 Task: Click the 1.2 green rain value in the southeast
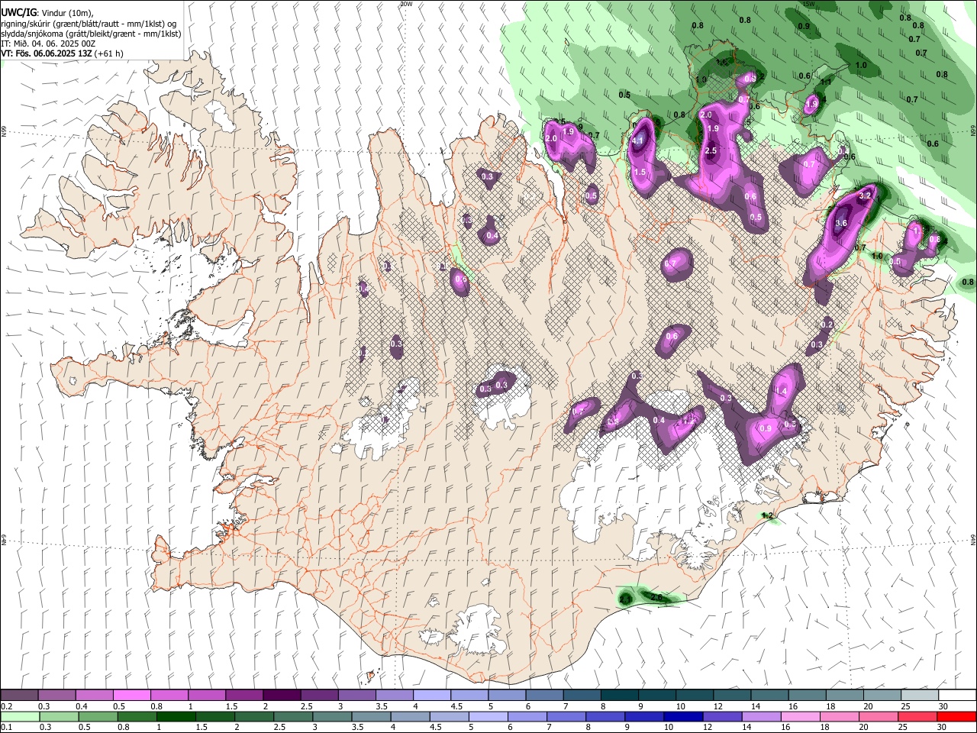pyautogui.click(x=768, y=516)
